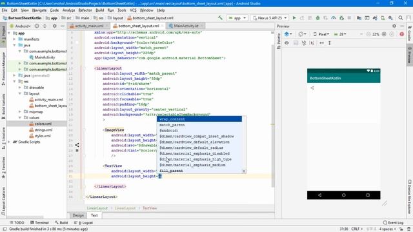Toggle the Favorites side tool window
Screen dimensions: 413x232
(3, 168)
